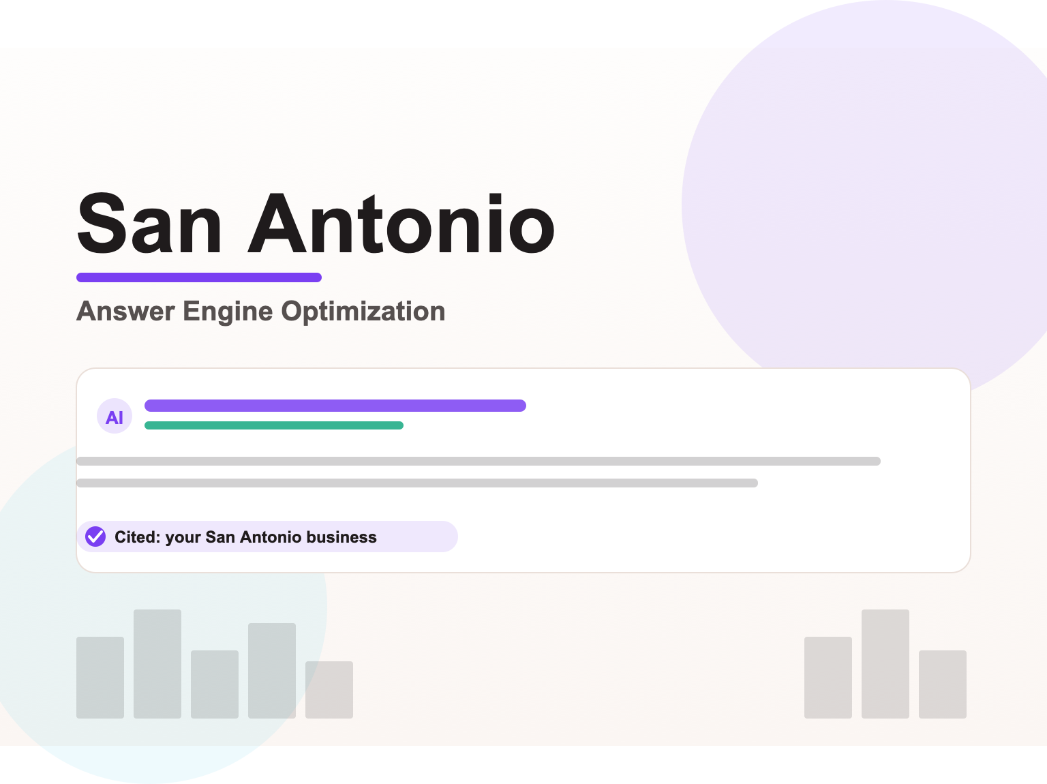Viewport: 1047px width, 784px height.
Task: Click the shortest fifth bar in left chart
Action: pyautogui.click(x=329, y=690)
